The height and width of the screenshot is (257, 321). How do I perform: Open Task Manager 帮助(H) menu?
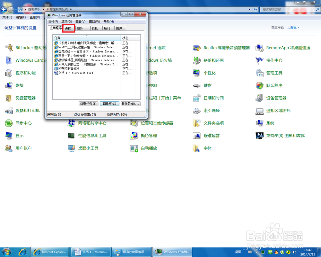(109, 22)
